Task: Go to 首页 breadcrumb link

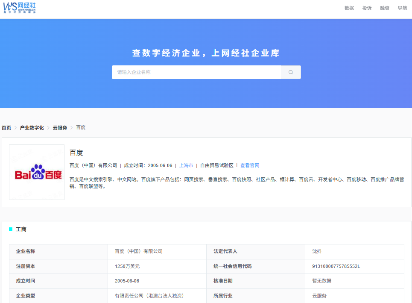Action: pyautogui.click(x=6, y=128)
